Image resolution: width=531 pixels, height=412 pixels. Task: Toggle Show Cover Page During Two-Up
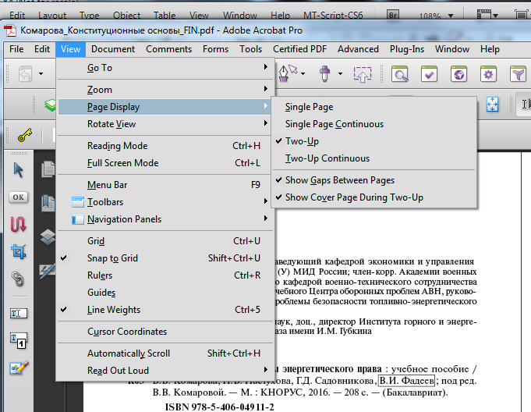tap(373, 197)
